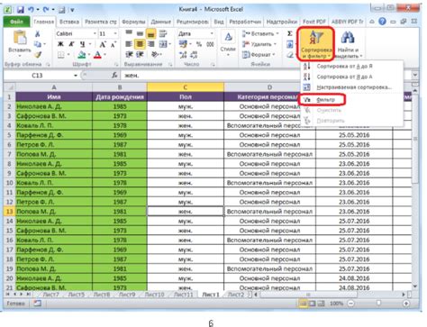Viewport: 427px width, 327px height.
Task: Open customize quick access toolbar arrow
Action: pyautogui.click(x=72, y=10)
